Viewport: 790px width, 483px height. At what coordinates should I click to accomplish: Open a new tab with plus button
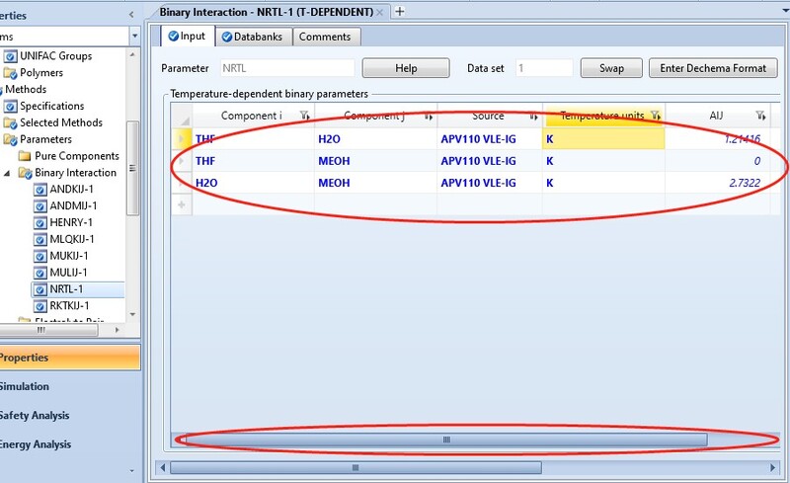pyautogui.click(x=400, y=11)
